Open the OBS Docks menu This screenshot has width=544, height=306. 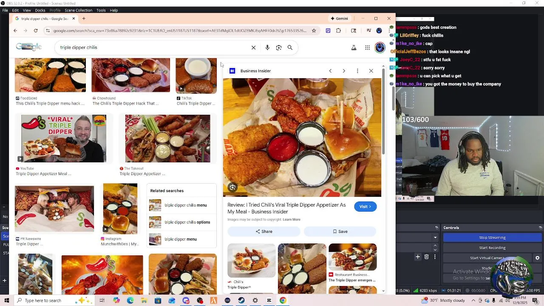[x=40, y=10]
